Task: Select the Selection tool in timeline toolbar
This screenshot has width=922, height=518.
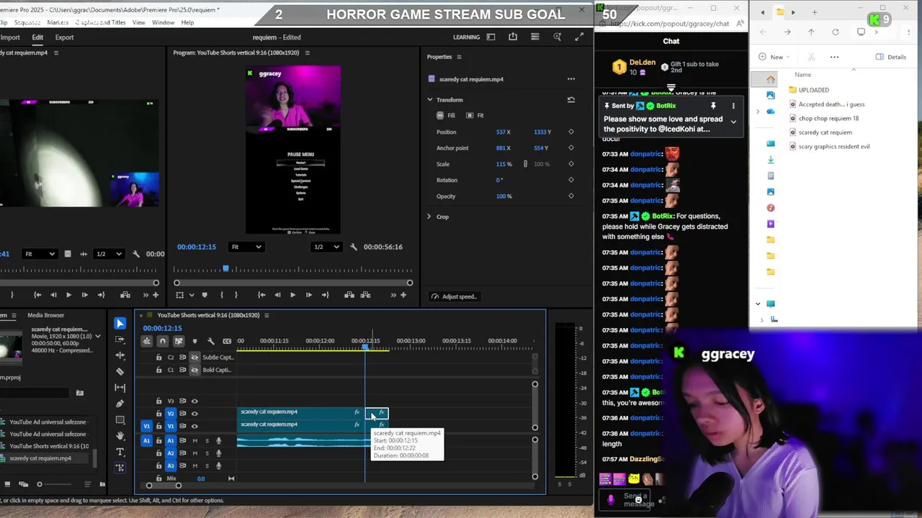Action: [x=120, y=324]
